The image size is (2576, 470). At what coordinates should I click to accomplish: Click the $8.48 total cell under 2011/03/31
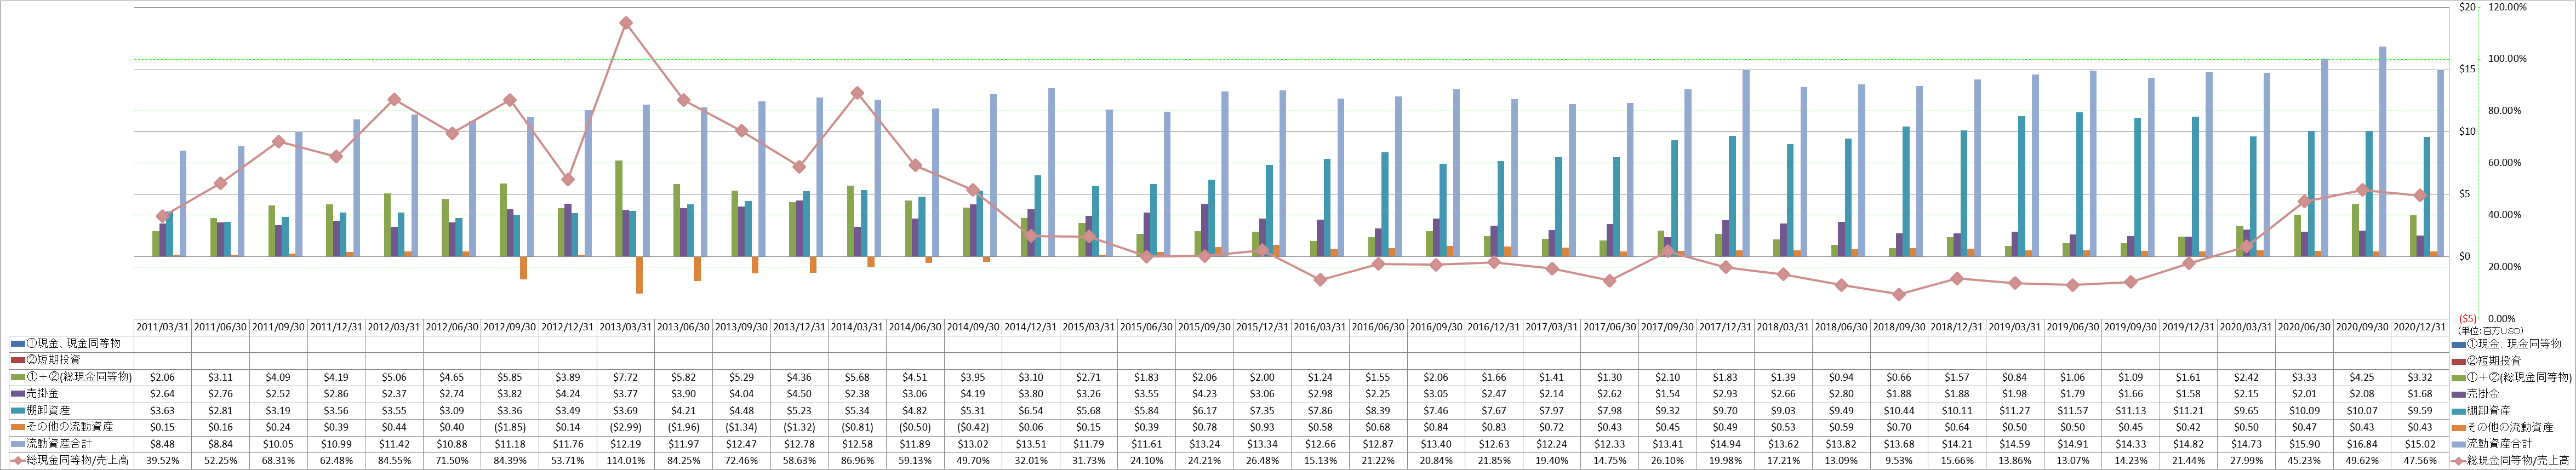(162, 443)
